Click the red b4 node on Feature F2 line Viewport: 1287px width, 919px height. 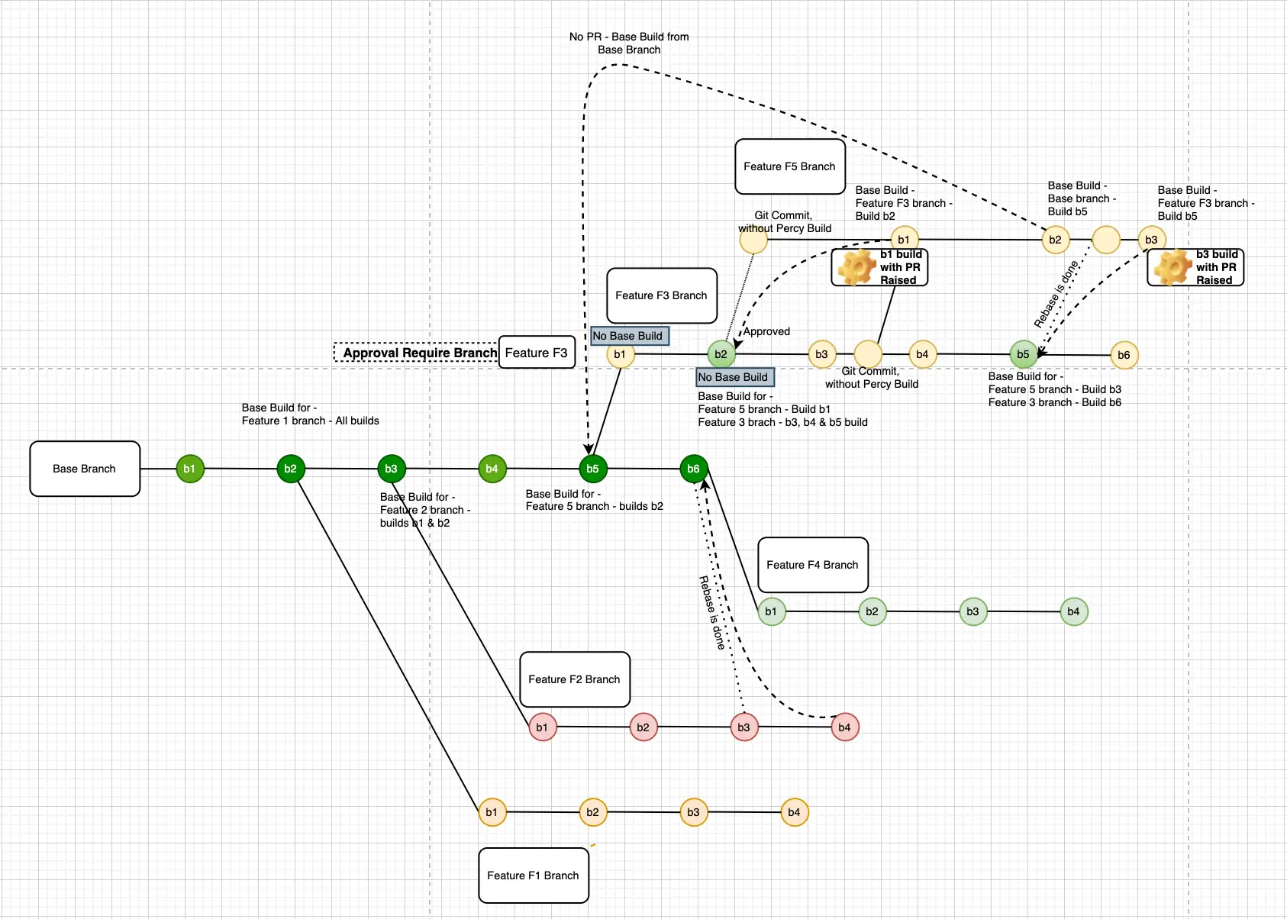click(844, 727)
